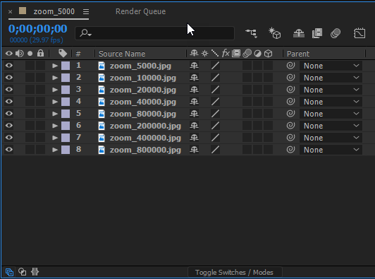Click label color swatch of zoom_200000.jpg

coord(66,126)
